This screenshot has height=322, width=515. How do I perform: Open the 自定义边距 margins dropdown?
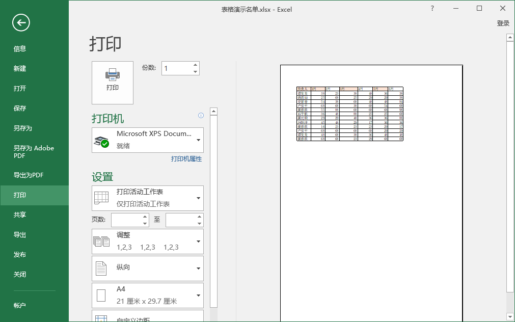(148, 316)
